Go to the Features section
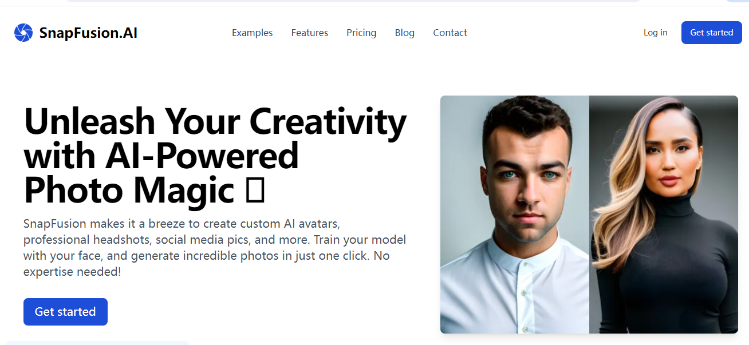Viewport: 749px width, 345px height. click(x=309, y=33)
